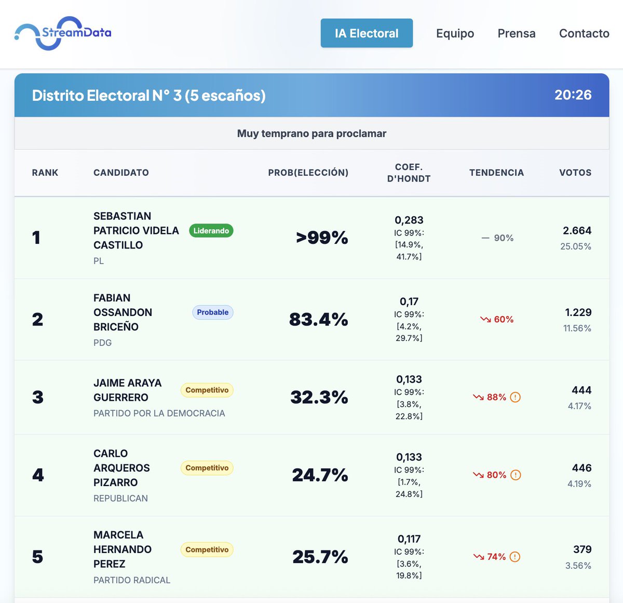The image size is (623, 603).
Task: Click the Competitivo badge for Jaime Araya
Action: pos(207,390)
